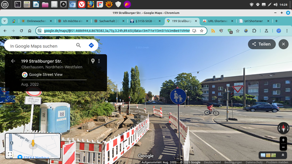
Task: Zoom in Street View with plus
Action: 283,140
